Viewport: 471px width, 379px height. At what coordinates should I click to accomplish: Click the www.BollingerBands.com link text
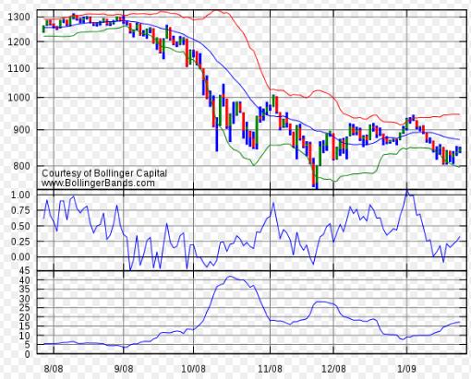pyautogui.click(x=98, y=184)
